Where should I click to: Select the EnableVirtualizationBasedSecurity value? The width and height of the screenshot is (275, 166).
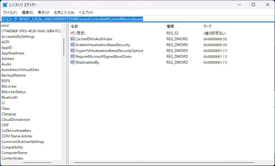coord(103,45)
